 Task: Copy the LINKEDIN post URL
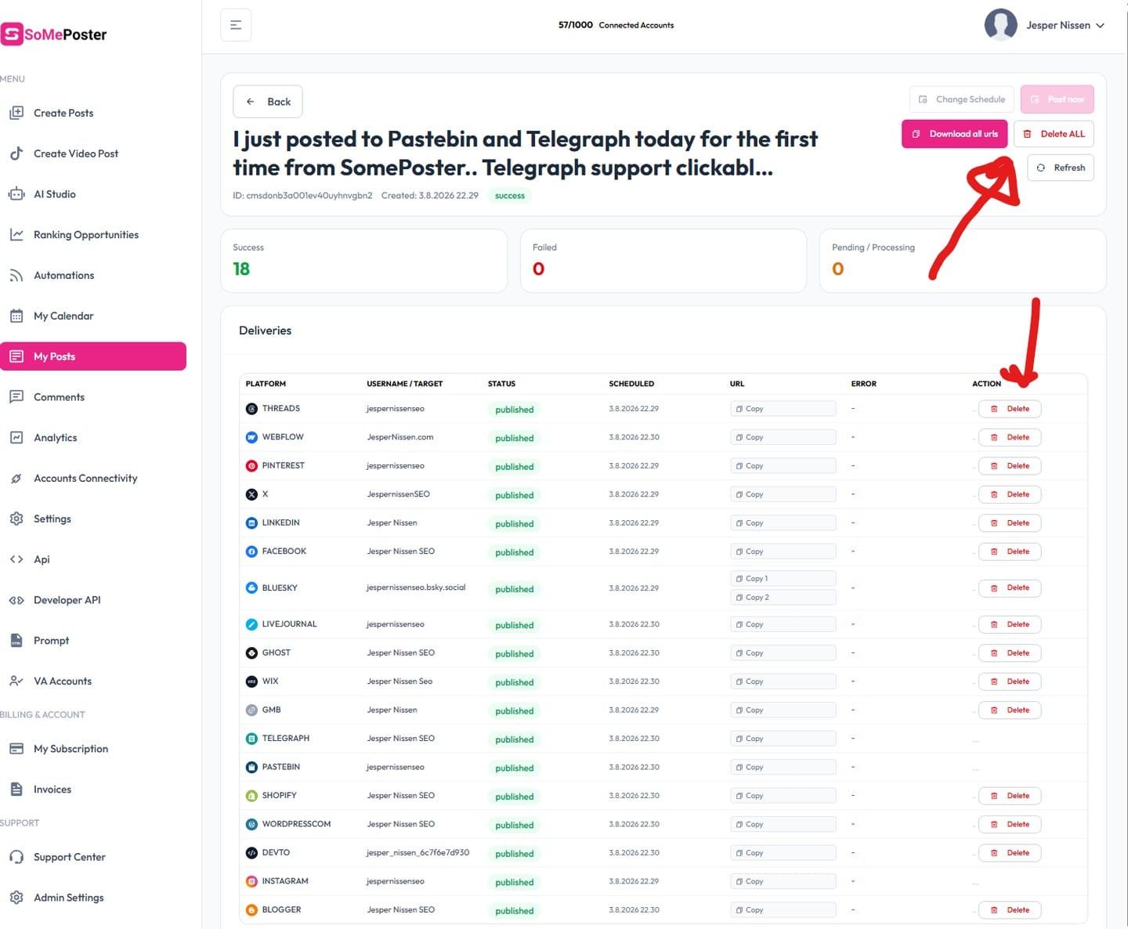(783, 523)
